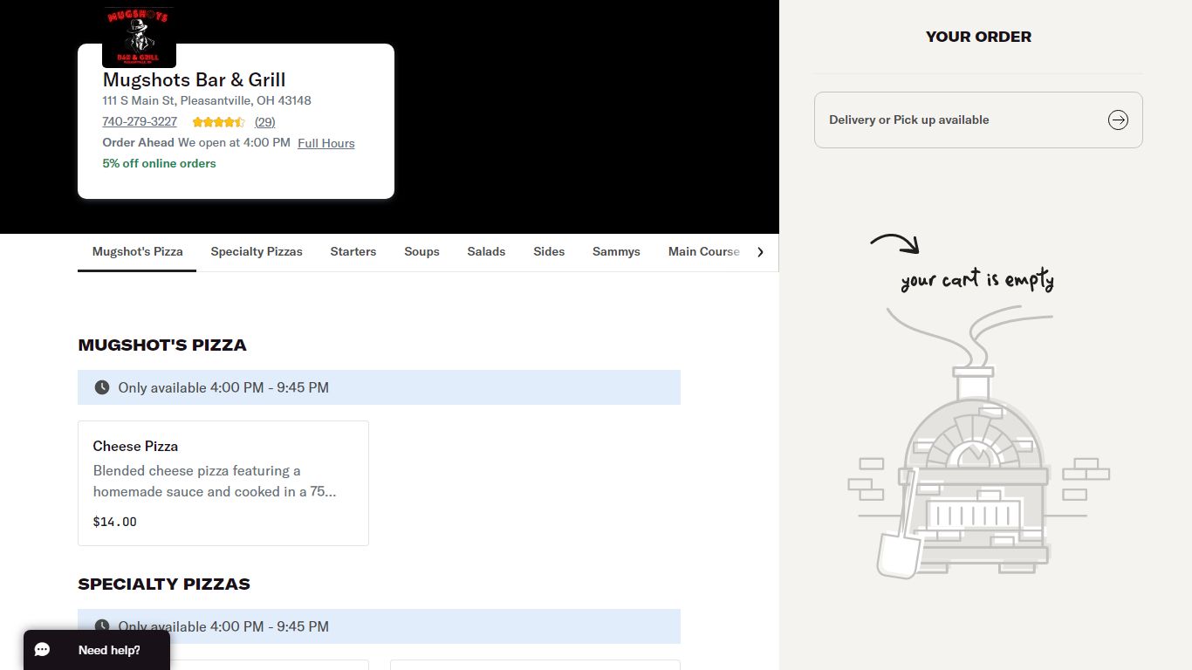
Task: Open the Soups tab
Action: click(421, 252)
